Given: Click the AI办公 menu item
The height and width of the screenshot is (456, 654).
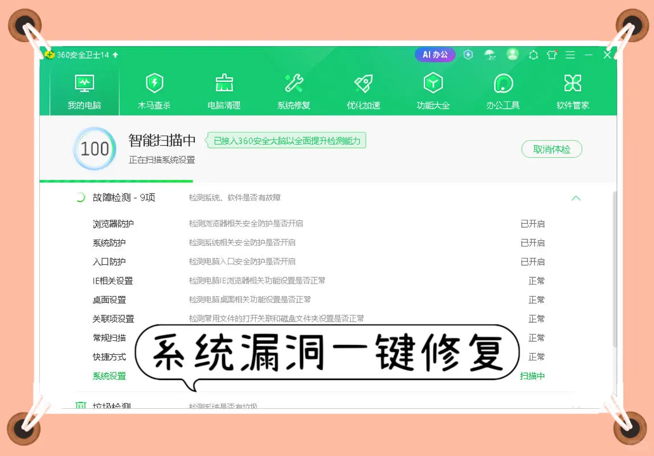Looking at the screenshot, I should click(x=434, y=54).
